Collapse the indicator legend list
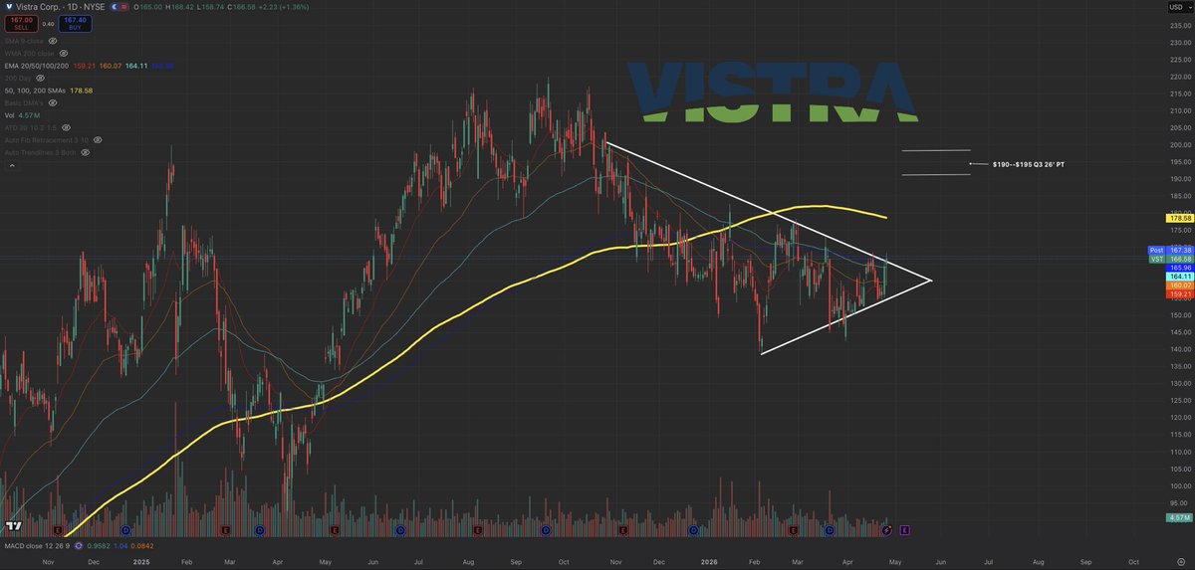 click(12, 165)
